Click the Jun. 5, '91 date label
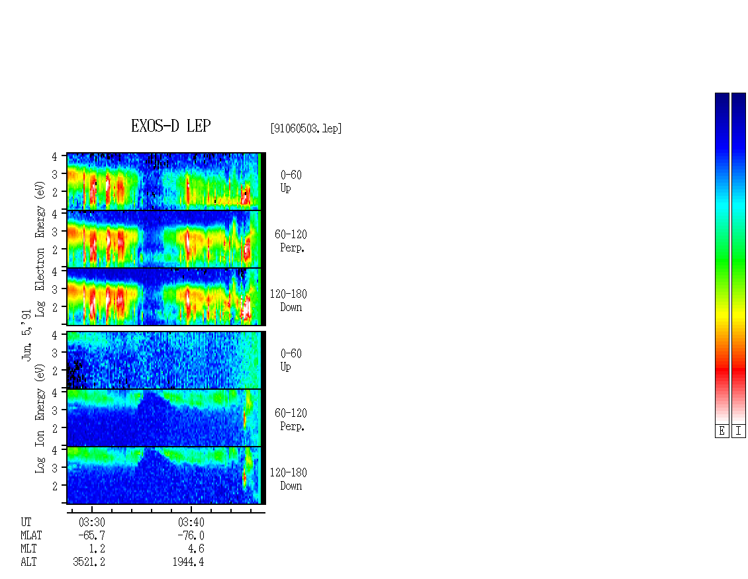The width and height of the screenshot is (748, 579). click(x=26, y=335)
